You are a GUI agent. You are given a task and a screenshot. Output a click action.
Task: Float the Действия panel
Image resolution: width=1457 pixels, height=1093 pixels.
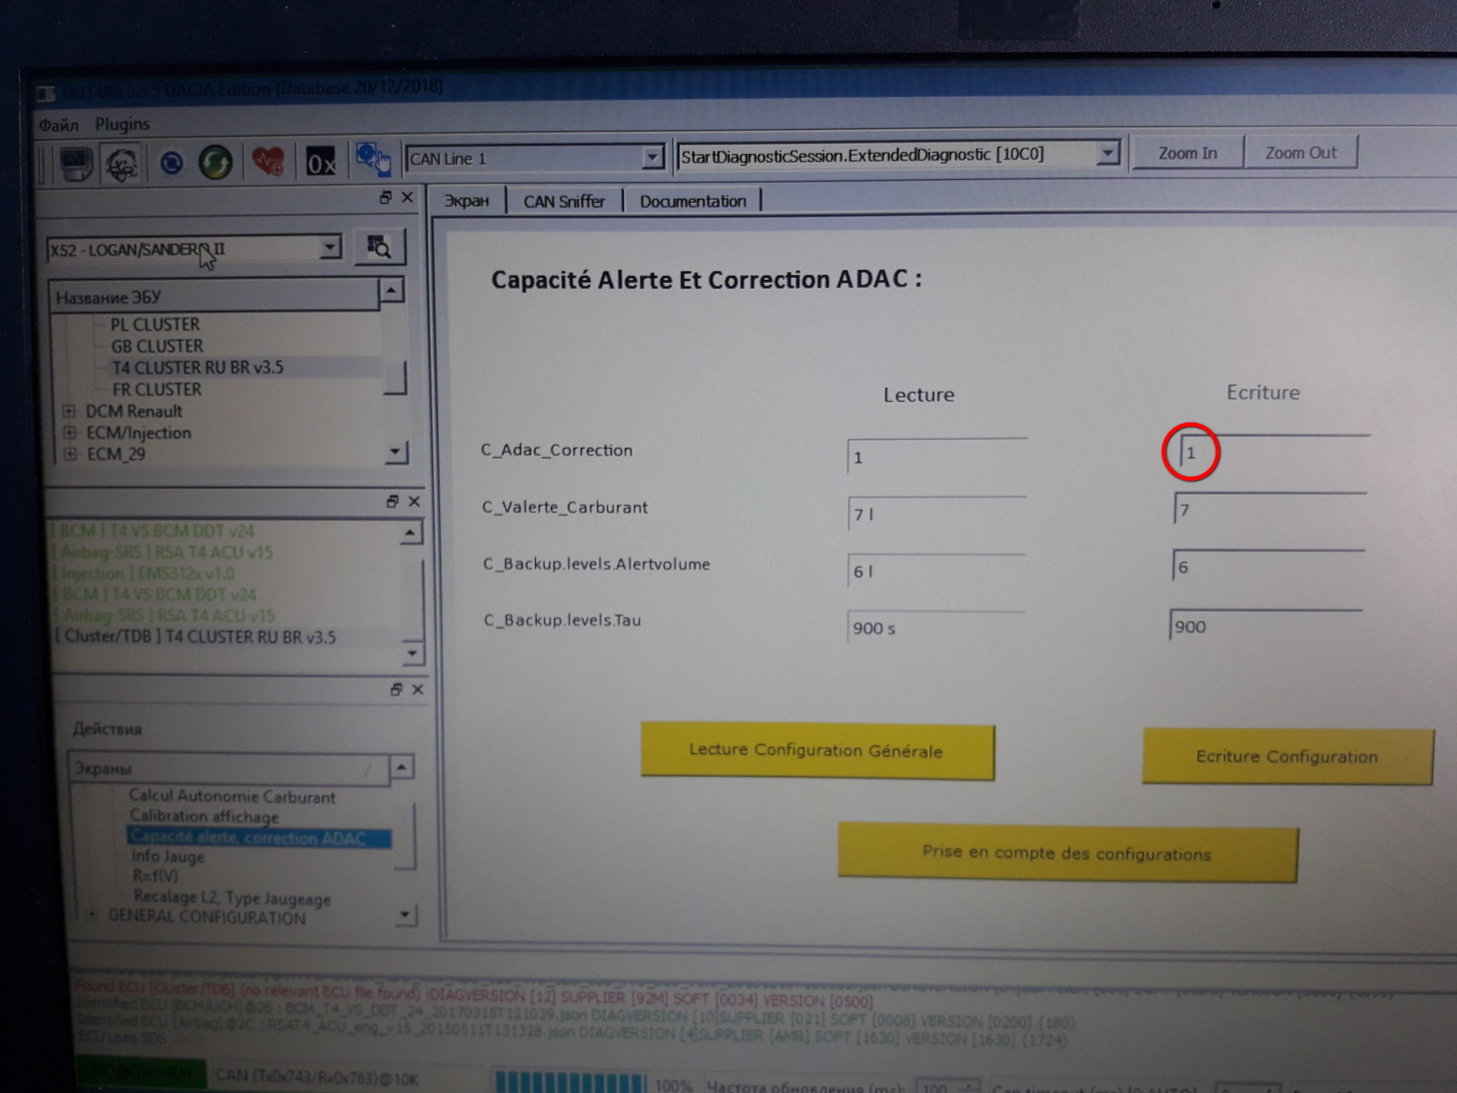click(x=396, y=690)
